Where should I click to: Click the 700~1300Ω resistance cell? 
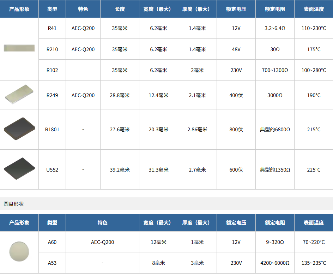[275, 70]
